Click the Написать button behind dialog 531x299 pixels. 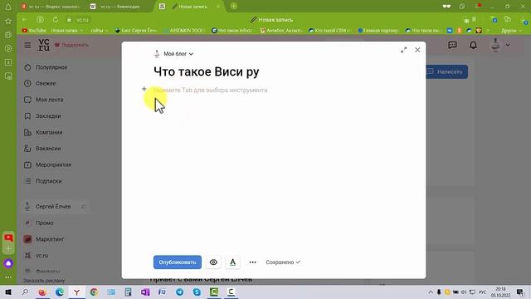click(x=446, y=71)
